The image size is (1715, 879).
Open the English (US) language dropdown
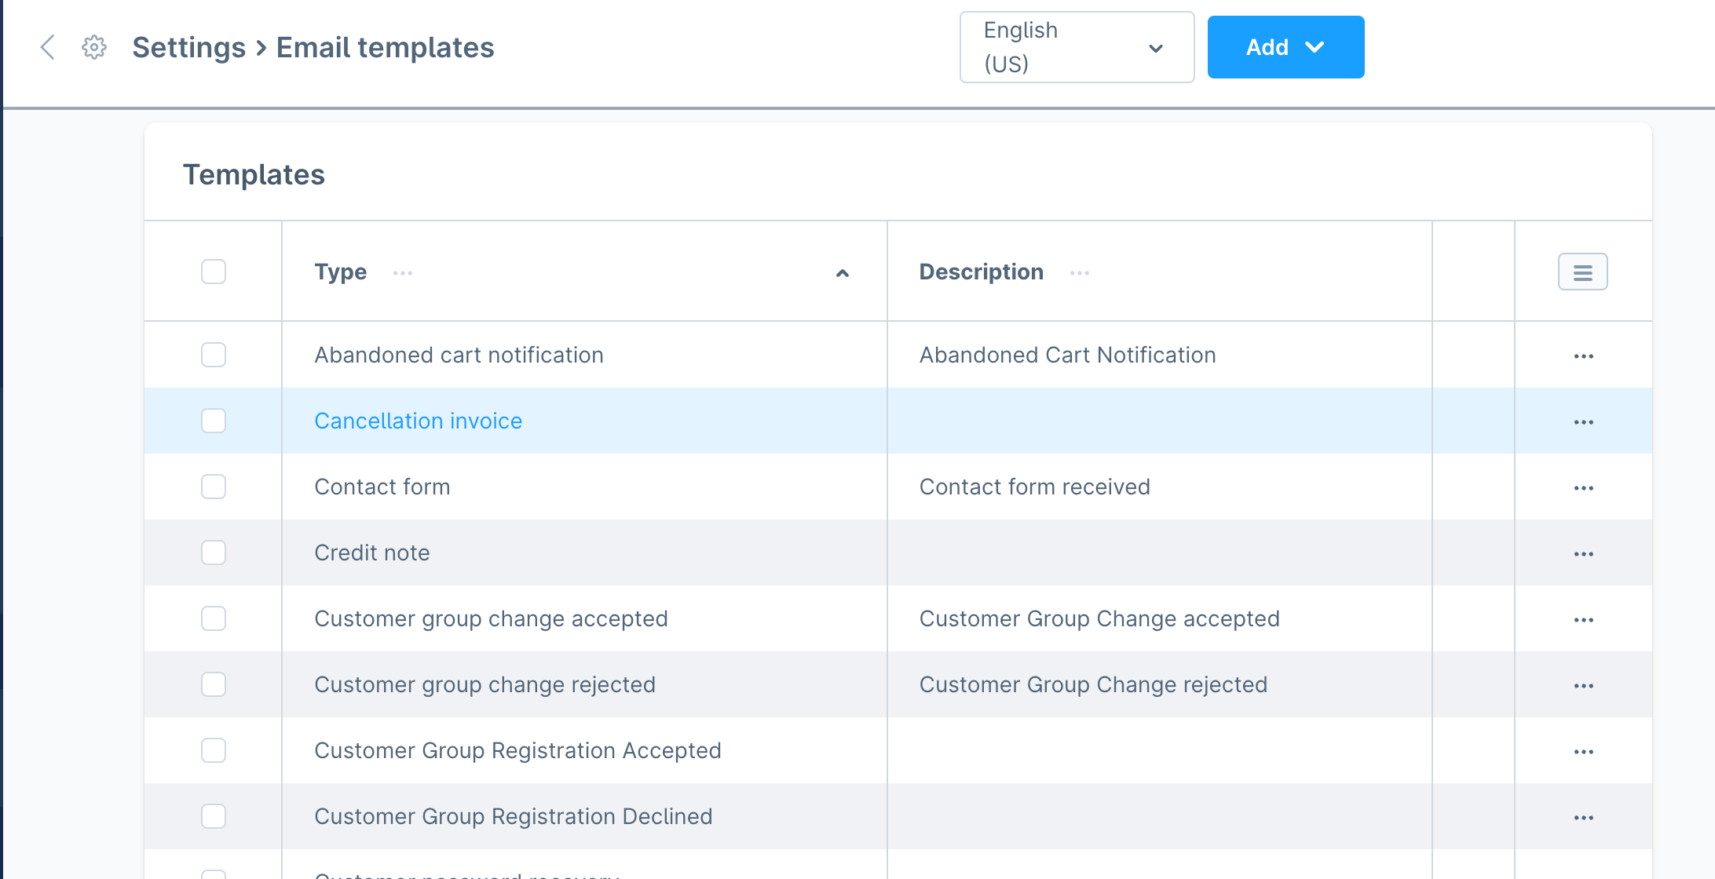pyautogui.click(x=1077, y=47)
